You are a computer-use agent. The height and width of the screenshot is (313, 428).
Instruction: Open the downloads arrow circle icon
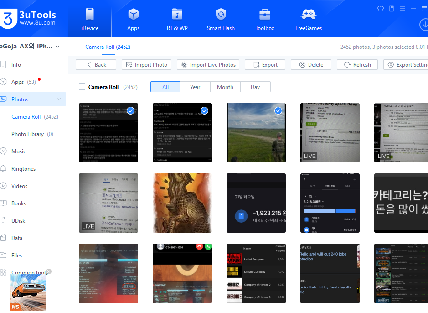pos(424,25)
